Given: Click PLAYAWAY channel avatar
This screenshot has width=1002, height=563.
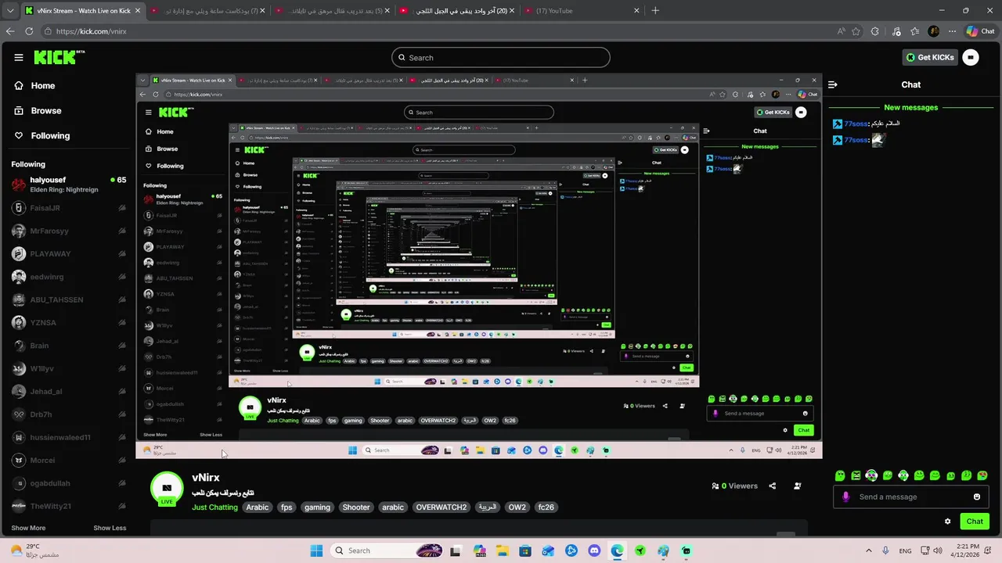Looking at the screenshot, I should [x=19, y=254].
